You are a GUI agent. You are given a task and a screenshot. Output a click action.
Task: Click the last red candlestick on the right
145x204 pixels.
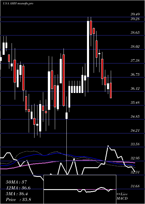point(111,90)
